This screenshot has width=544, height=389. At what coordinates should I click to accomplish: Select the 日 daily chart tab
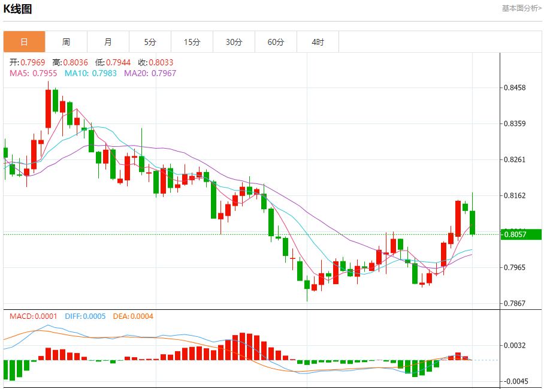click(25, 42)
